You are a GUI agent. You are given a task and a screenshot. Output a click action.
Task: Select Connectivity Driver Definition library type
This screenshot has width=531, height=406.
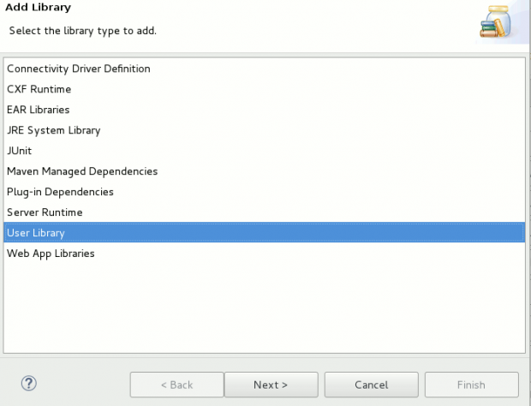click(264, 69)
